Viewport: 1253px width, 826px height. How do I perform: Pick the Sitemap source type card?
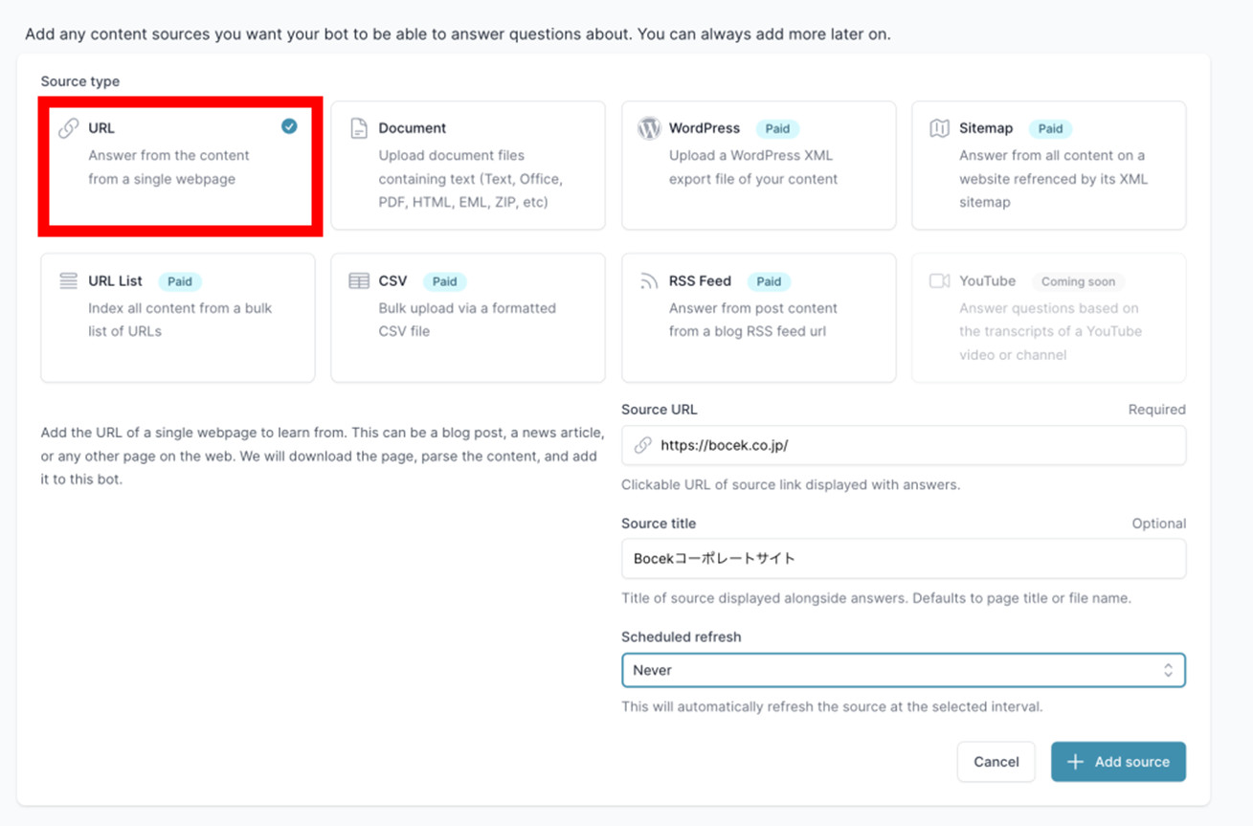(x=1048, y=166)
